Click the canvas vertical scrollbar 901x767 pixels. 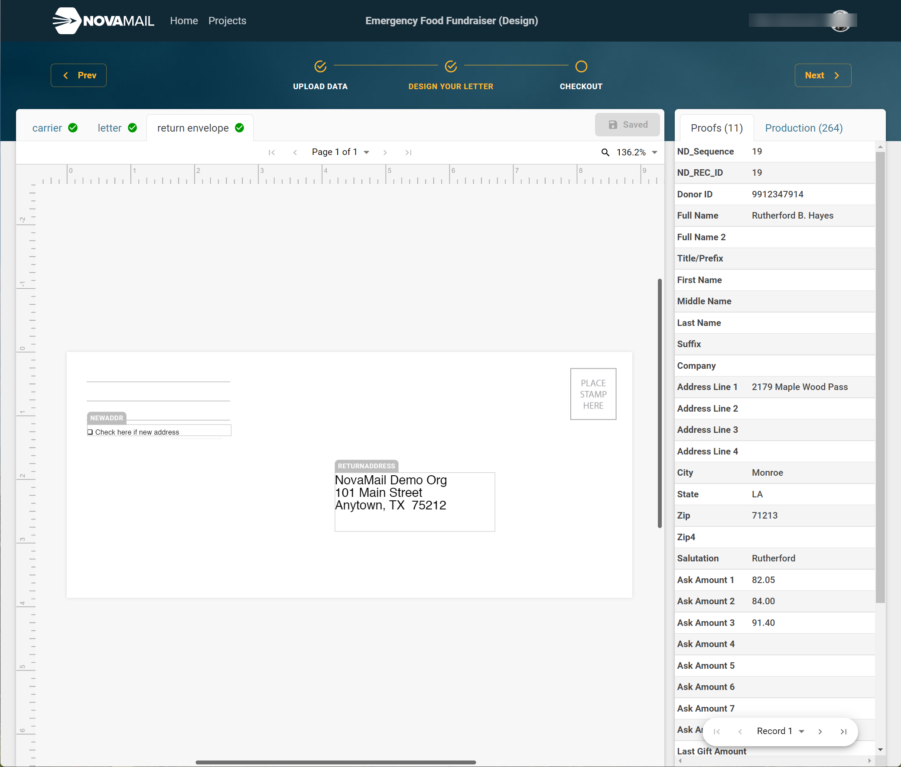[x=660, y=403]
